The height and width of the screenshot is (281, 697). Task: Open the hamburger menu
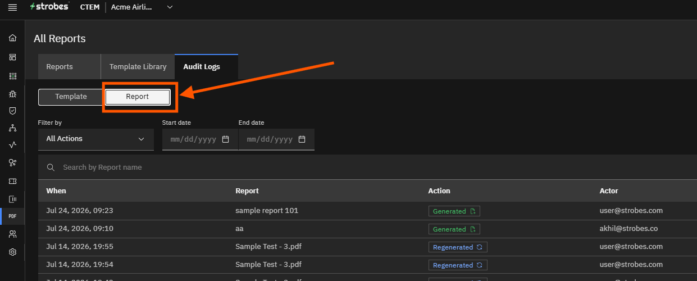pyautogui.click(x=12, y=7)
